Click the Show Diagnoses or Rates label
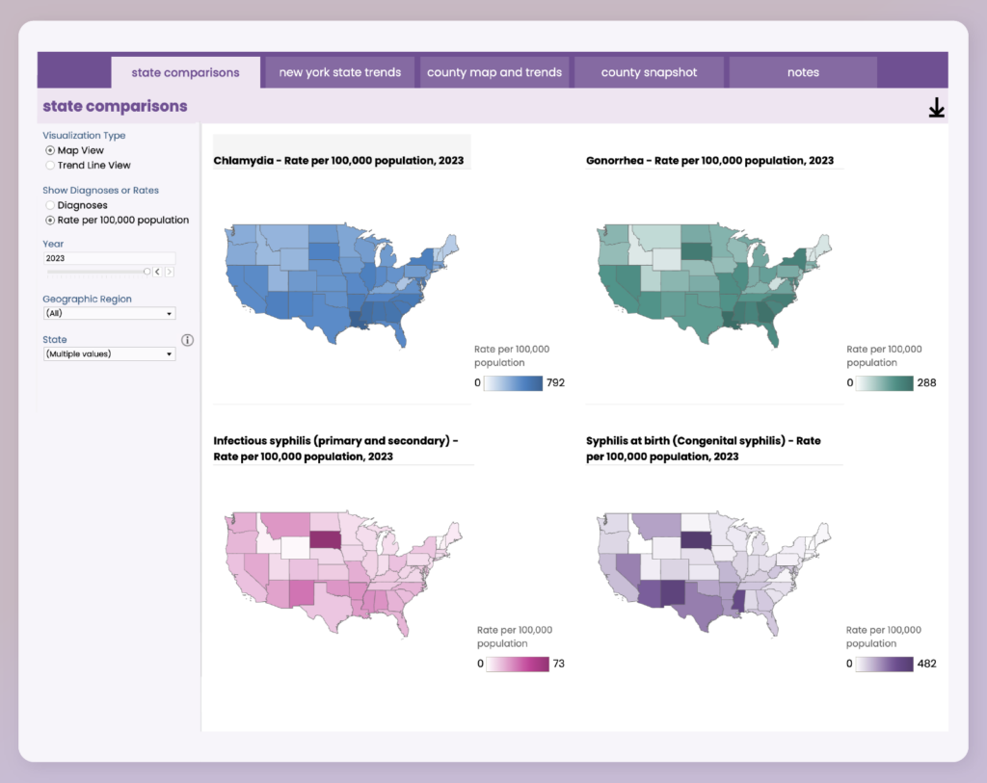The height and width of the screenshot is (783, 987). coord(100,190)
